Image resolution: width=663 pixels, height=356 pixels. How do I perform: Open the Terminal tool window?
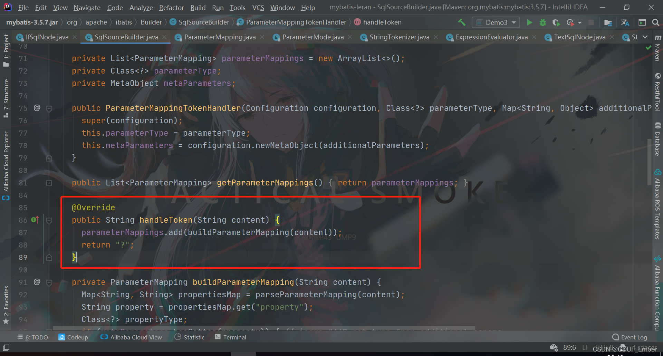click(x=231, y=337)
